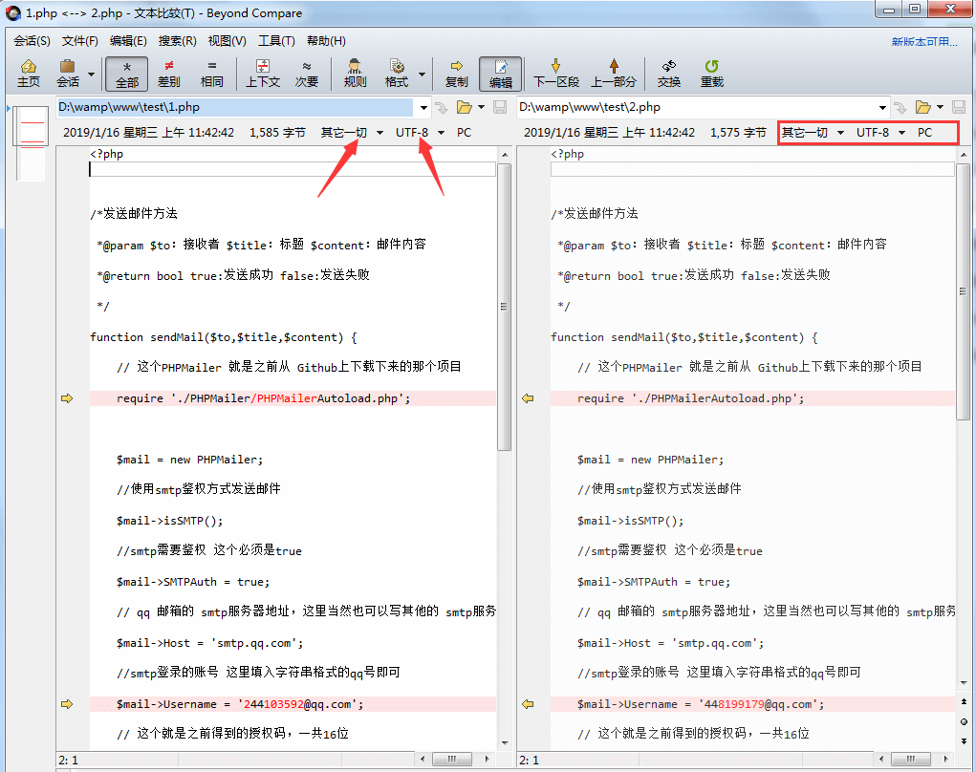Click the overview map strip on far left
Image resolution: width=976 pixels, height=772 pixels.
click(x=30, y=143)
